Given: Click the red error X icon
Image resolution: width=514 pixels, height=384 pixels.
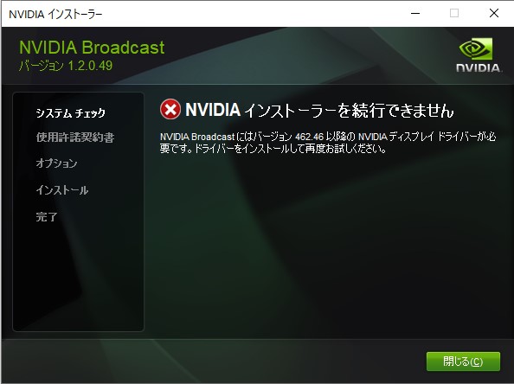Looking at the screenshot, I should pyautogui.click(x=170, y=110).
